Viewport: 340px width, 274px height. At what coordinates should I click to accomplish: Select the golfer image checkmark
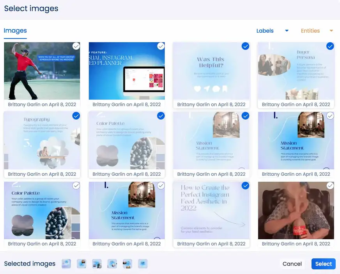coord(76,46)
